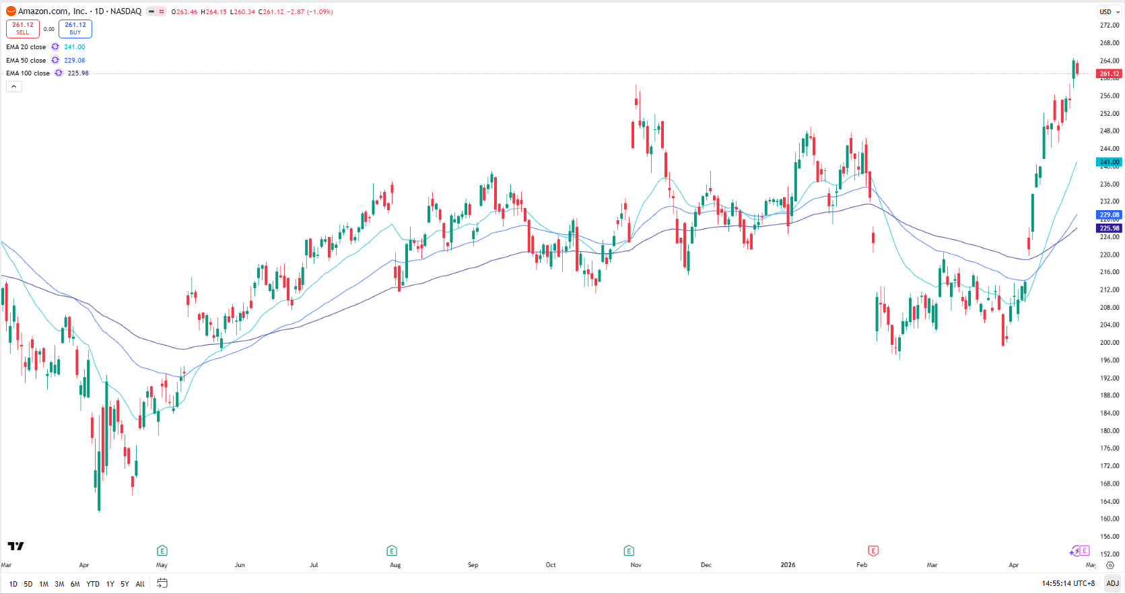
Task: Open timezone menu showing UTC+8
Action: click(1068, 583)
